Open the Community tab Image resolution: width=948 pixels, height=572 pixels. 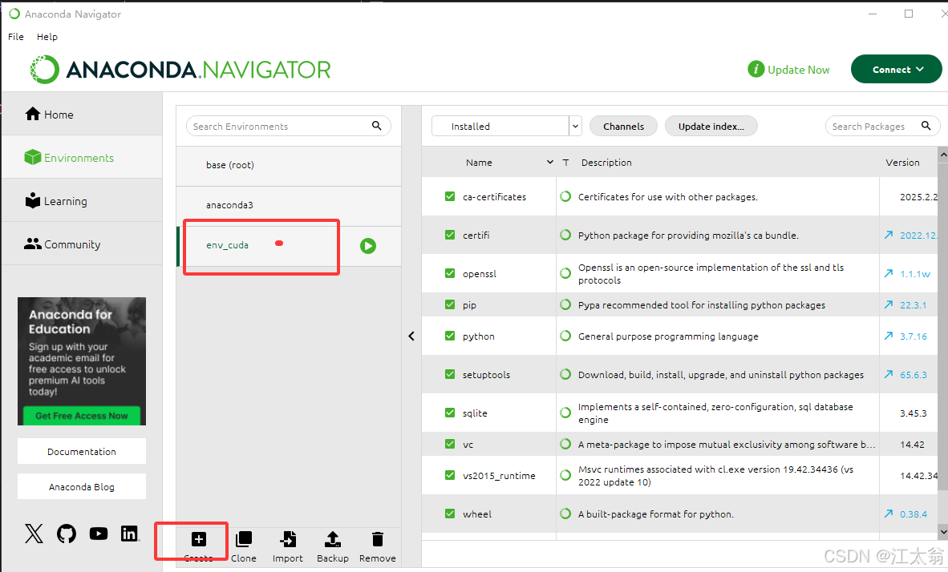(82, 244)
